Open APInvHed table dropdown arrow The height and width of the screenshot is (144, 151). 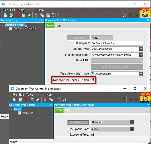click(132, 122)
